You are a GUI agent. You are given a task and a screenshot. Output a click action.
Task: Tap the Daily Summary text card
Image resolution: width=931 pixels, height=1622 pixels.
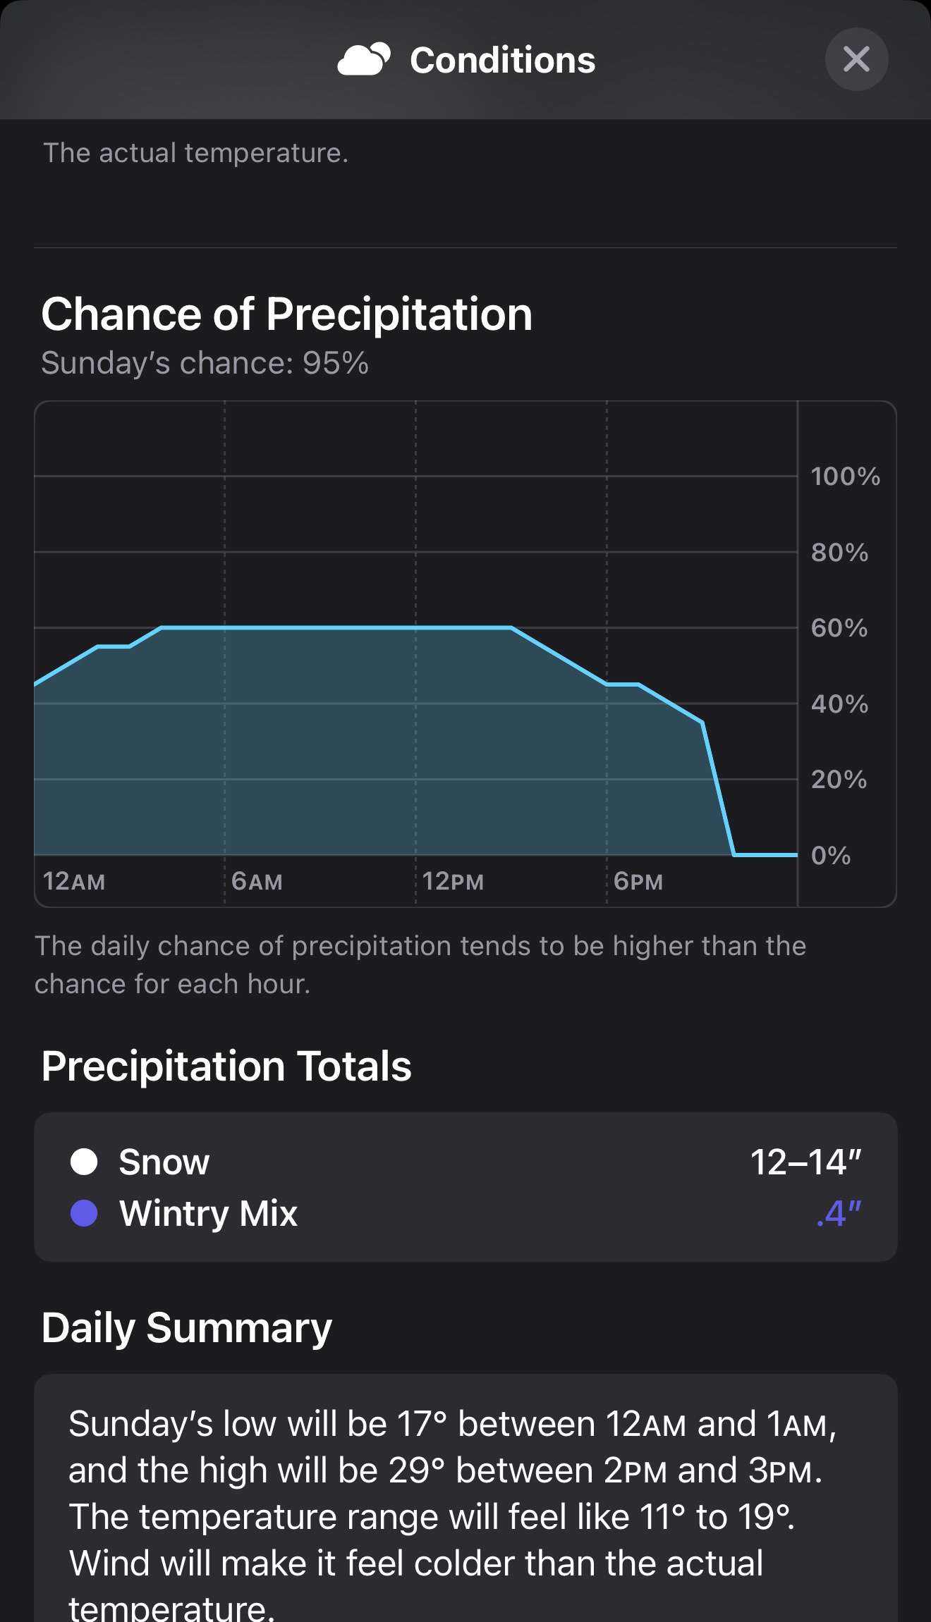(x=465, y=1498)
